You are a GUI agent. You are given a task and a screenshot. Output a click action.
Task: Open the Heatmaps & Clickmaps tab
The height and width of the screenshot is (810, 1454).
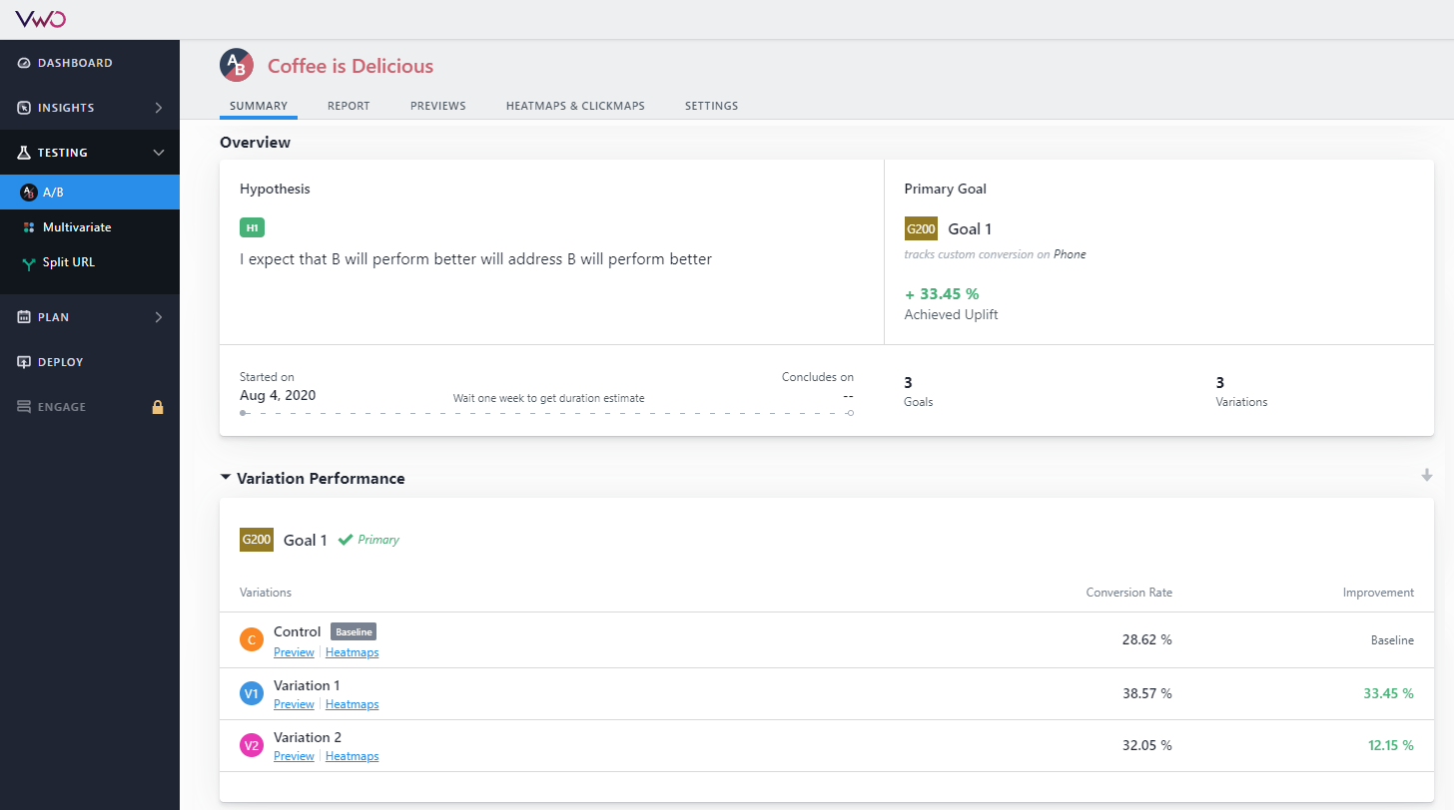pos(575,106)
